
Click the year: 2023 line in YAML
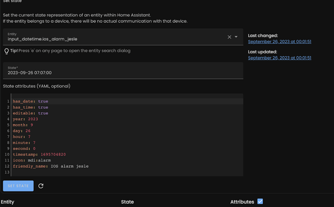(25, 119)
